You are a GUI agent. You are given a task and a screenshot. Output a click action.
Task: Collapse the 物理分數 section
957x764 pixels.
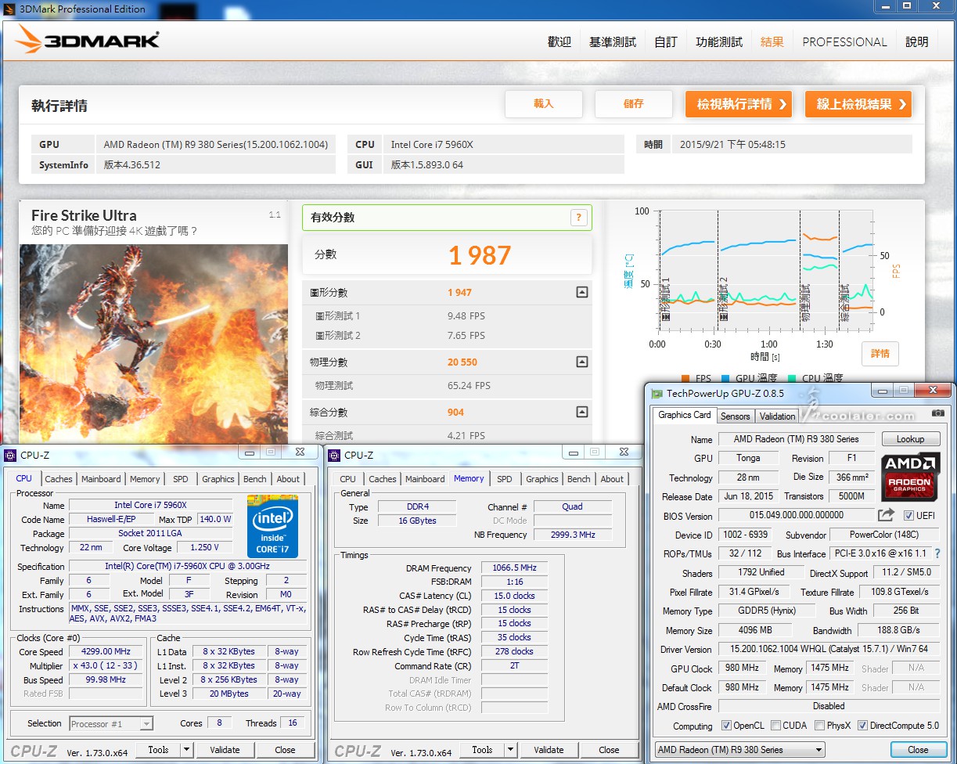point(581,362)
